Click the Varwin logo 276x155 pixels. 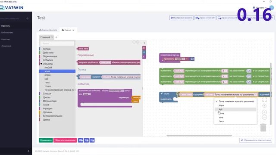(12, 8)
